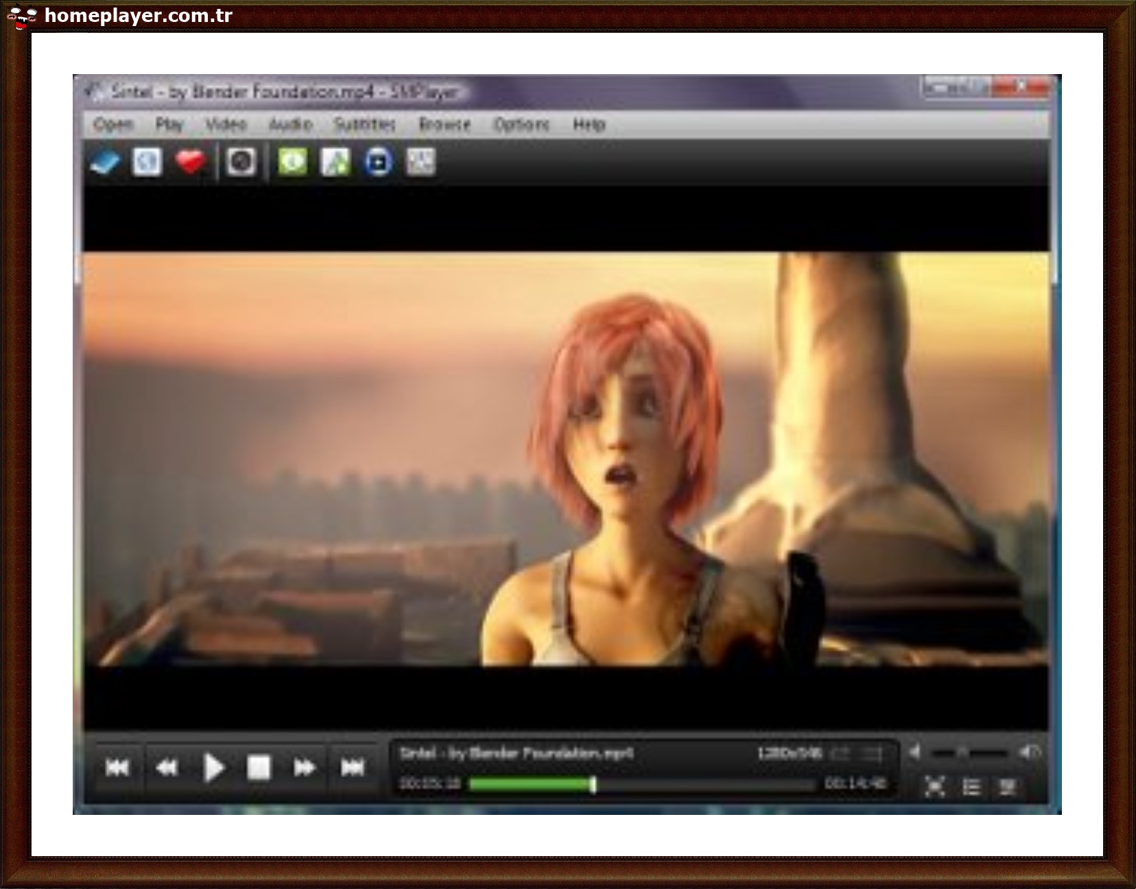Click the green upload/share toolbar icon
The image size is (1136, 889).
coord(335,163)
